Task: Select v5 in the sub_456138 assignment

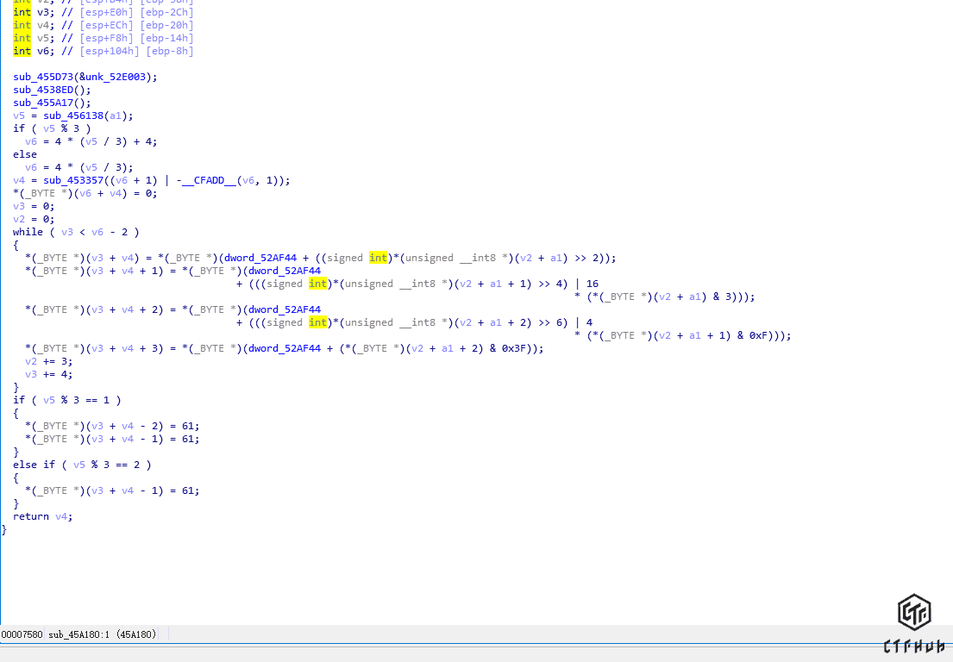Action: pyautogui.click(x=19, y=116)
